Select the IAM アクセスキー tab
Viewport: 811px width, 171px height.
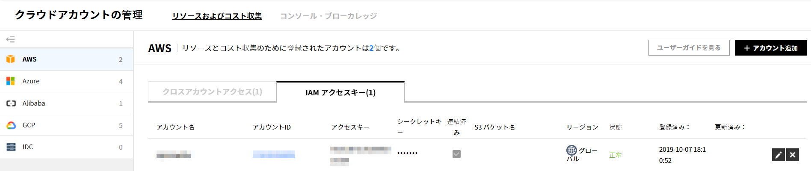340,92
